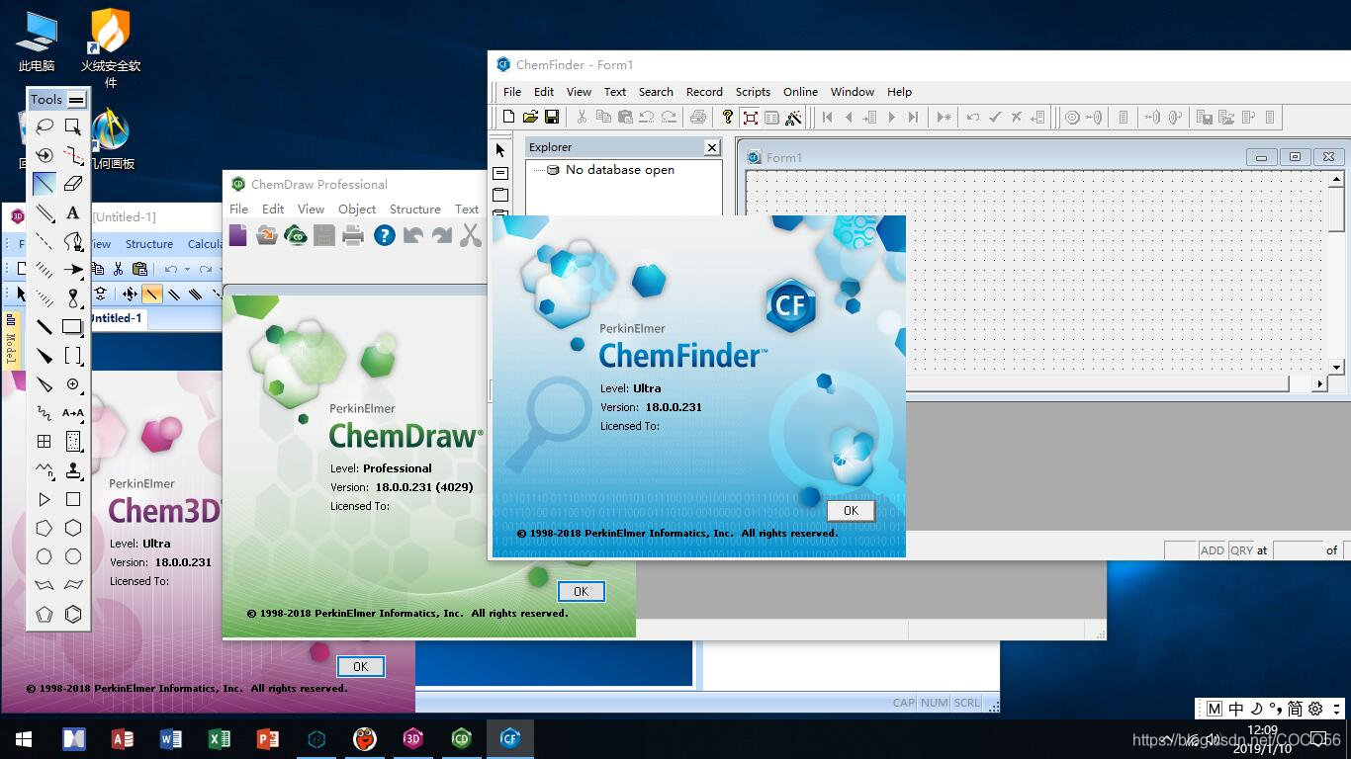1351x759 pixels.
Task: Pick the Text tool (A) in Tools palette
Action: [73, 212]
